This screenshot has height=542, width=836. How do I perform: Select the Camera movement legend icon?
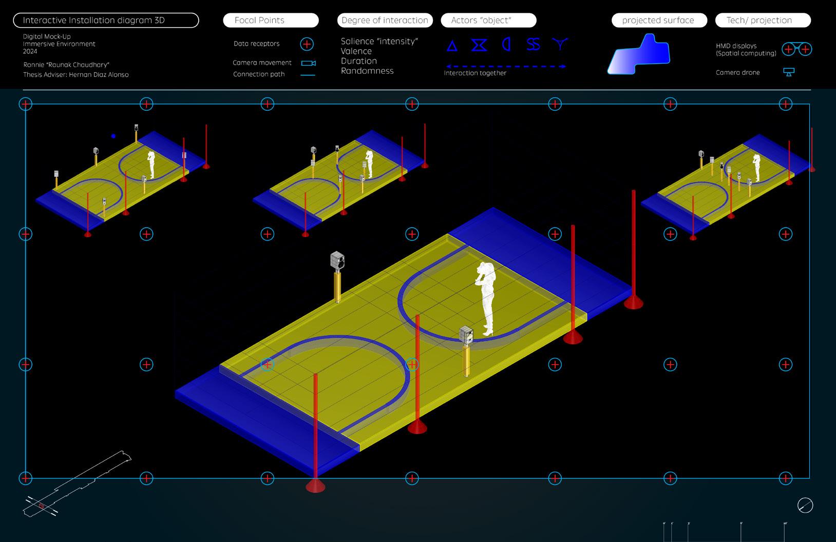click(x=309, y=63)
